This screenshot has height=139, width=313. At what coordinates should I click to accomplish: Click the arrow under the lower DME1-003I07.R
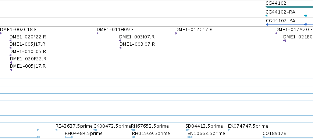[x=120, y=48]
